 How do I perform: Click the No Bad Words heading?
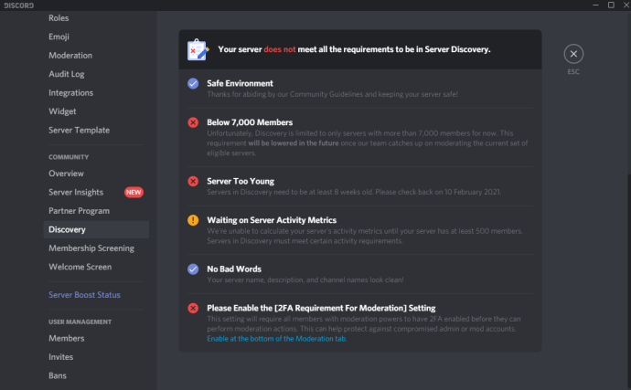click(x=234, y=269)
